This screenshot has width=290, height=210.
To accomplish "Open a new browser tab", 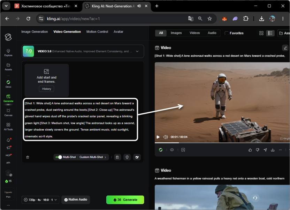I will click(x=157, y=6).
